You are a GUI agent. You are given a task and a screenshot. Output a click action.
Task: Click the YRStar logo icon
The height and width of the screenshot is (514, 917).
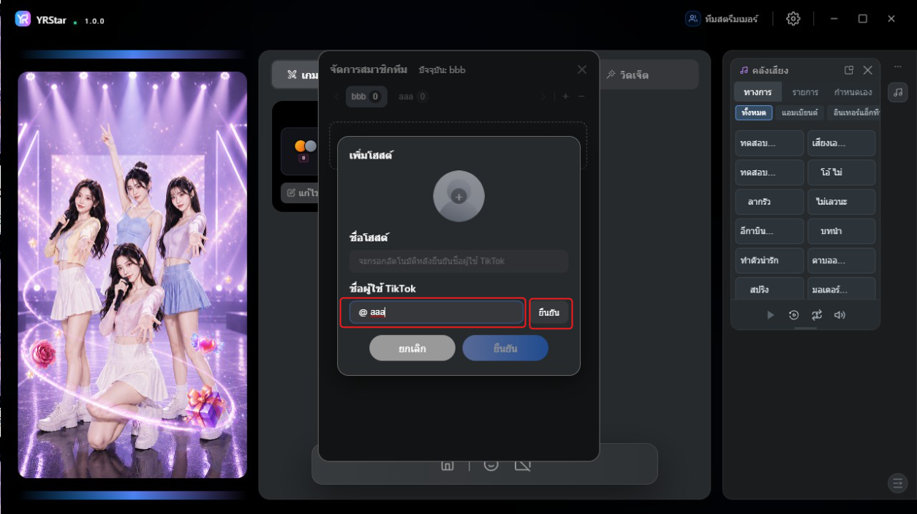click(x=23, y=19)
